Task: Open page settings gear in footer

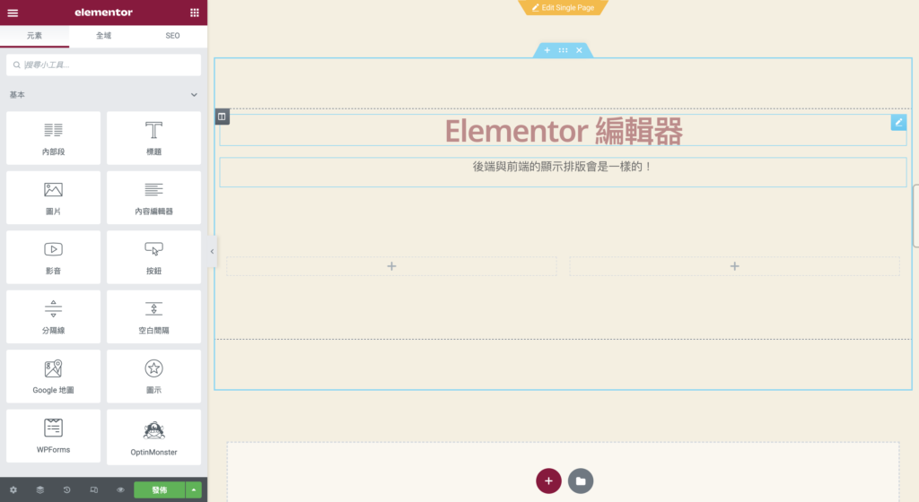Action: coord(13,489)
